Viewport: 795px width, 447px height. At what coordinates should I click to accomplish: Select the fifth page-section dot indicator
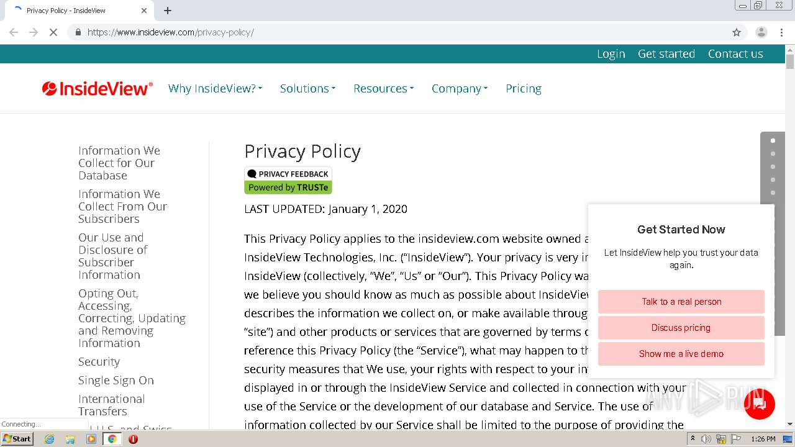click(x=773, y=193)
